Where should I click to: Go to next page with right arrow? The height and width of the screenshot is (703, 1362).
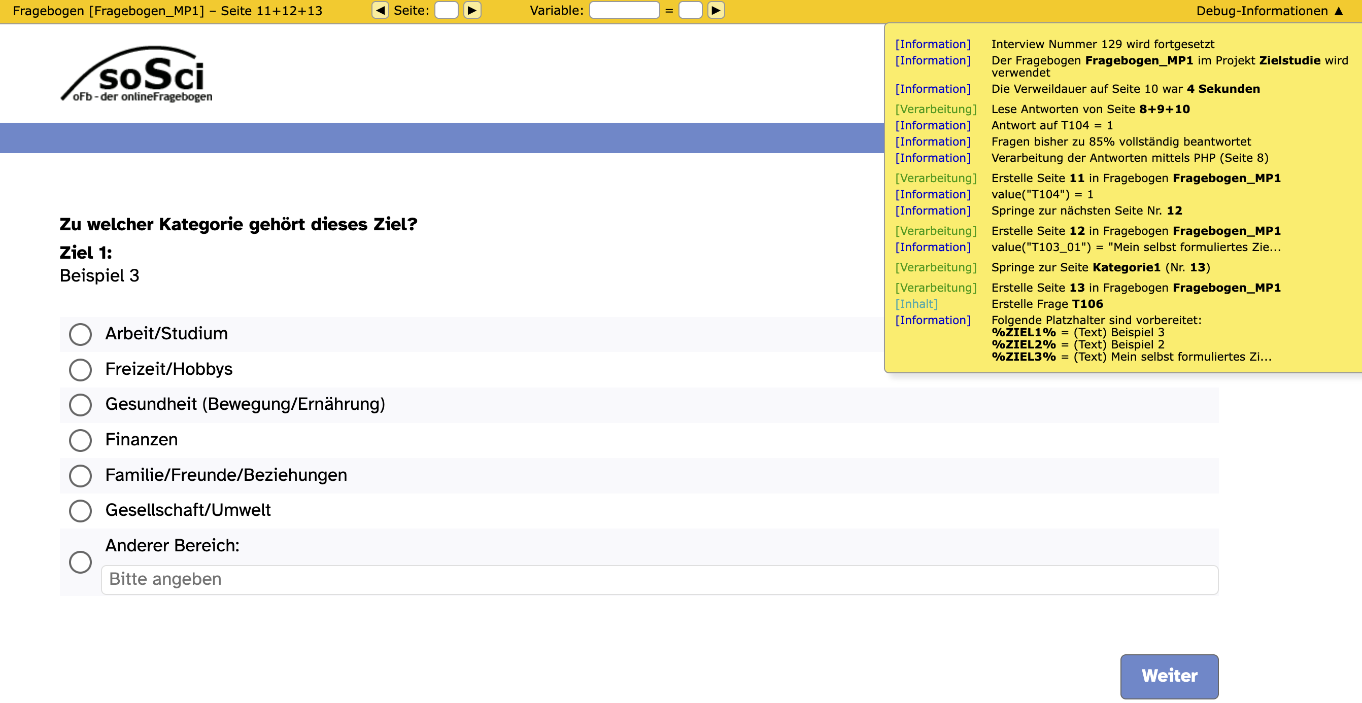(471, 10)
